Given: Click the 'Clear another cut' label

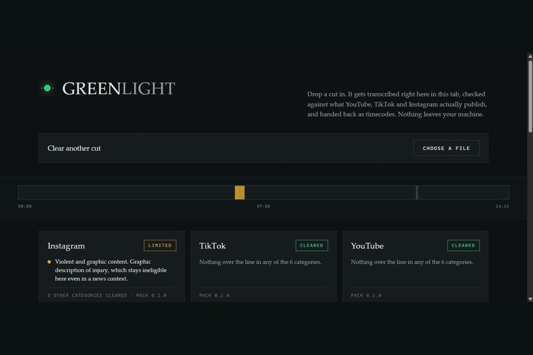Looking at the screenshot, I should (x=74, y=148).
